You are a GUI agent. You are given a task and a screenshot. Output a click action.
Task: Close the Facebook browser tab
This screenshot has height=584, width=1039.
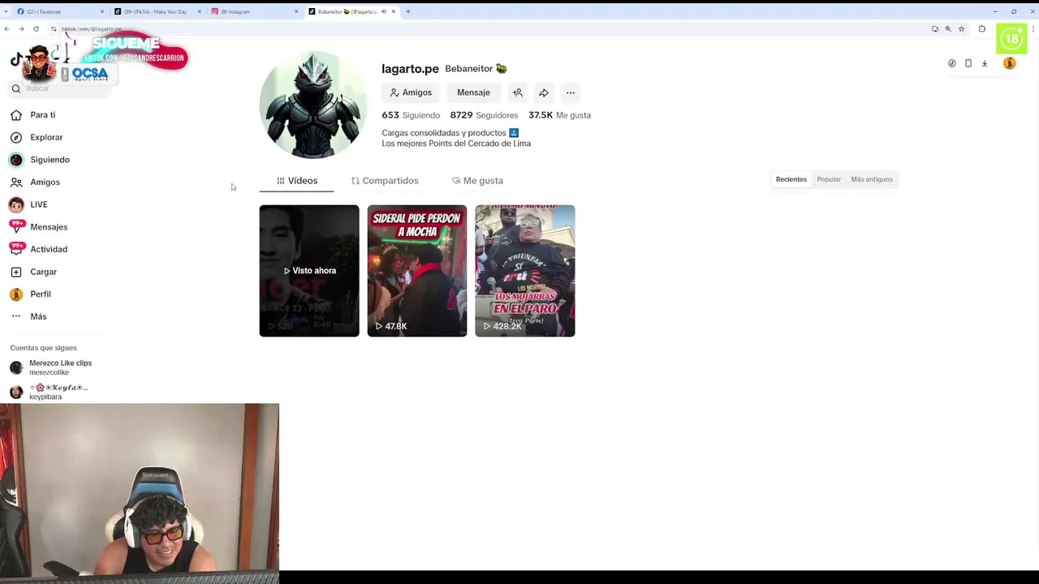point(101,11)
